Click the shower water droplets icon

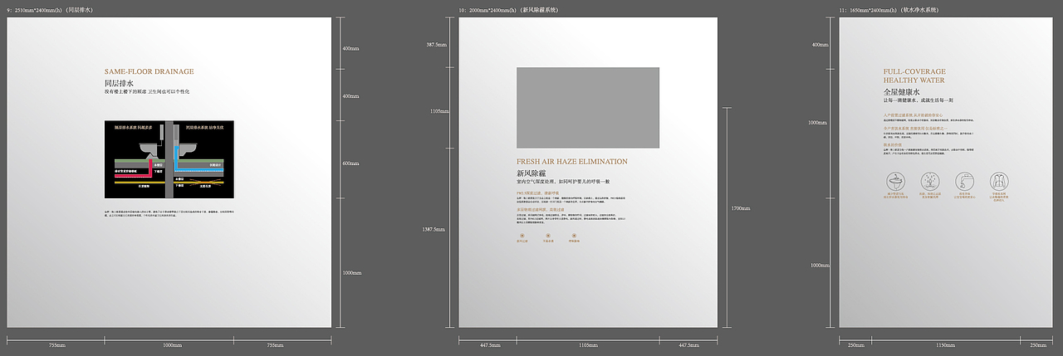(x=930, y=182)
